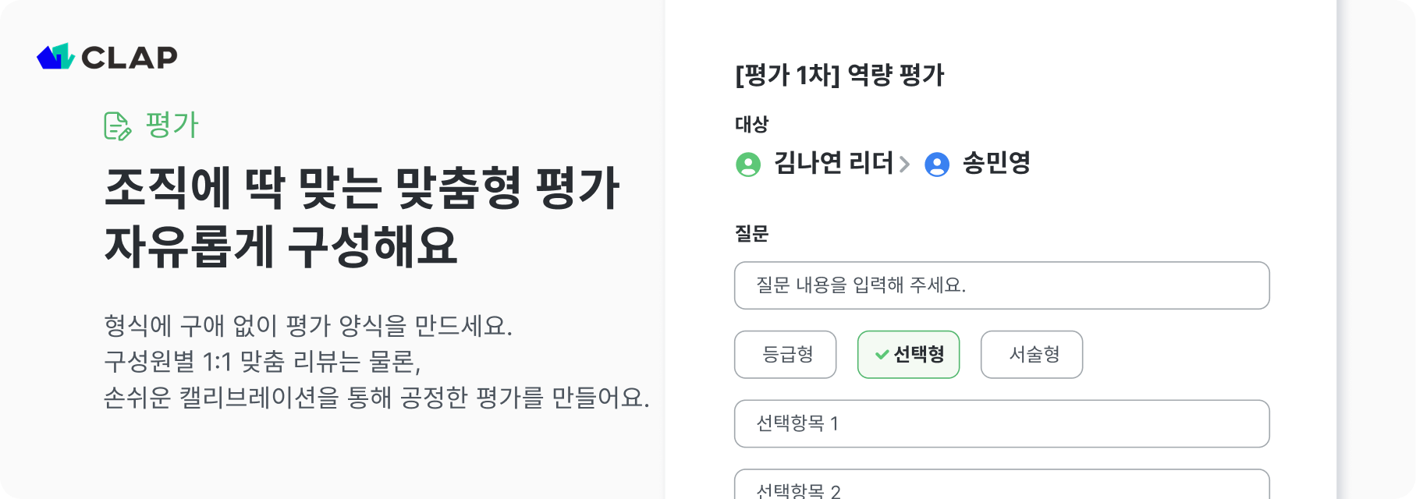This screenshot has height=499, width=1416.
Task: Deselect the active 선택형 question type
Action: 908,354
